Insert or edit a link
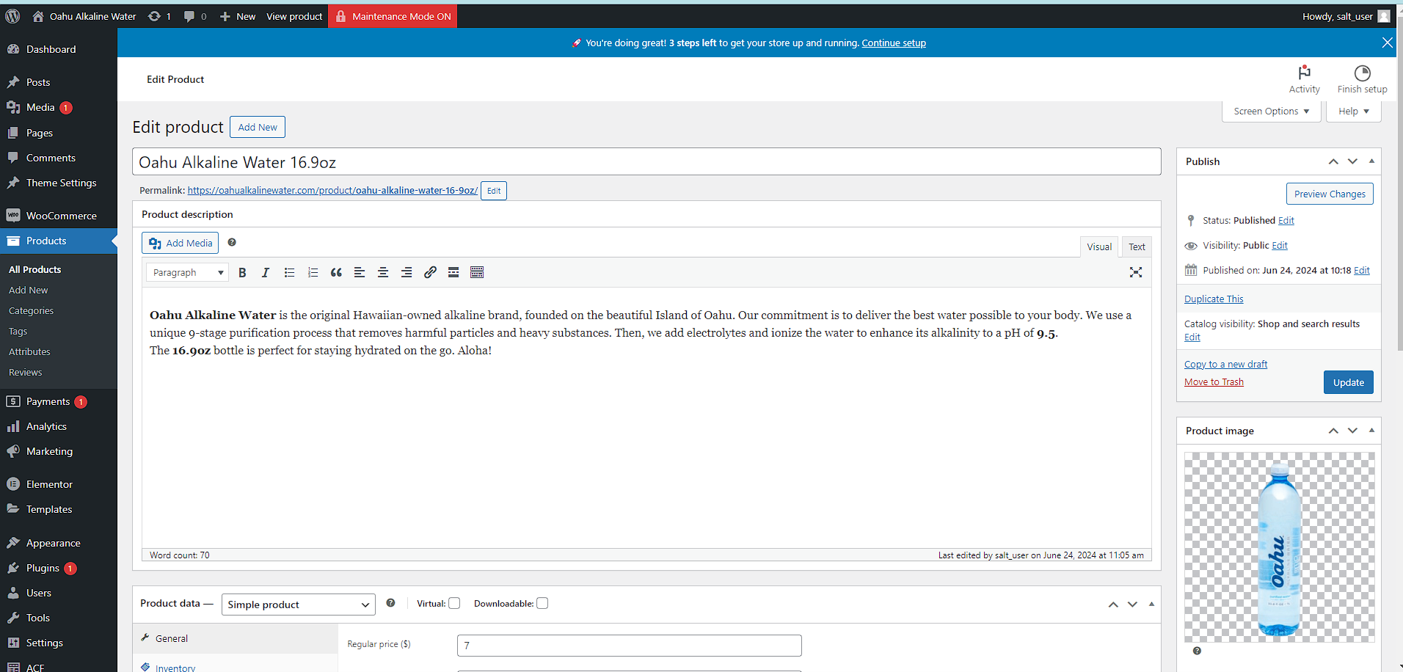The image size is (1403, 672). [430, 272]
